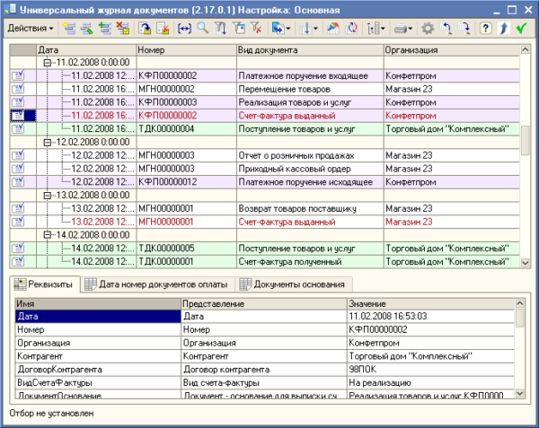Click the red cross mark-for-deletion icon
Viewport: 539px width, 428px height.
(x=122, y=29)
